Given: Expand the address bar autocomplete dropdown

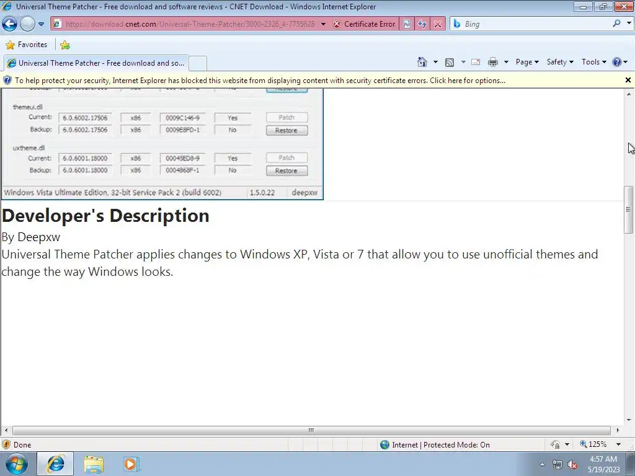Looking at the screenshot, I should [x=323, y=24].
